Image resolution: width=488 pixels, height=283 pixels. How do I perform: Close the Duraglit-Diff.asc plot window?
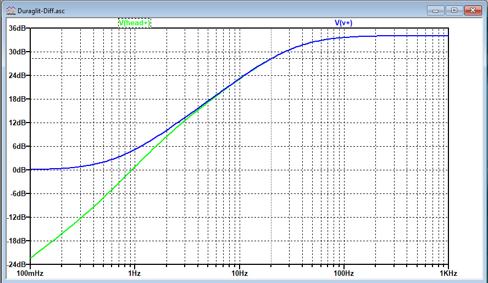pos(473,10)
